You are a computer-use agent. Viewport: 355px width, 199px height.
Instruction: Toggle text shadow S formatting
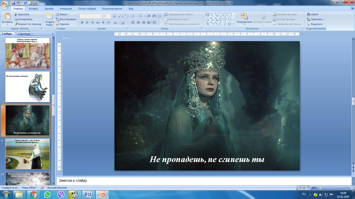pyautogui.click(x=103, y=23)
